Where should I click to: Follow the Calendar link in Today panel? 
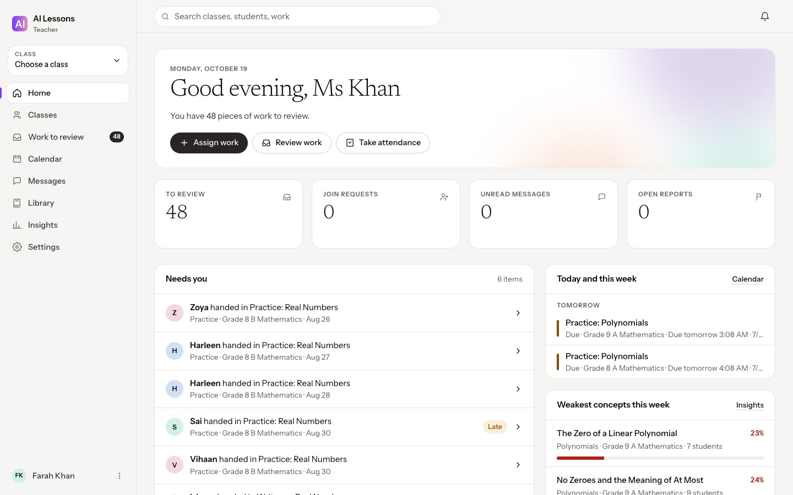tap(748, 279)
